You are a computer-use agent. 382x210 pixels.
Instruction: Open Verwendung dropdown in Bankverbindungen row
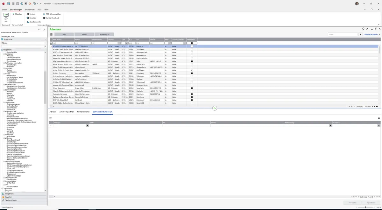pos(330,126)
